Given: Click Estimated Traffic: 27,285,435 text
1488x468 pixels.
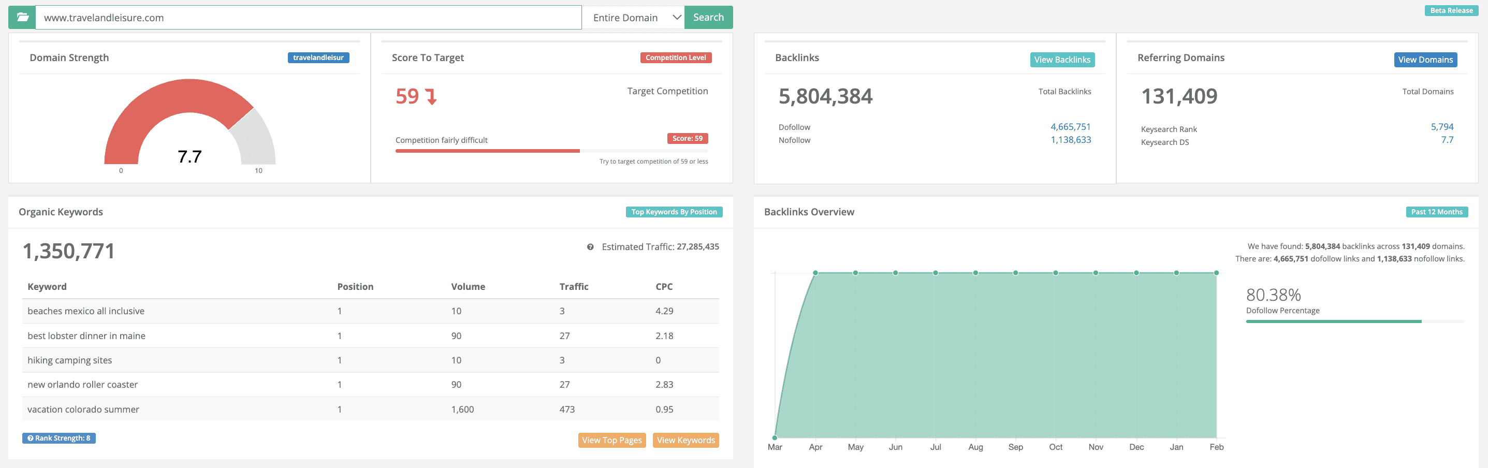Looking at the screenshot, I should coord(660,247).
